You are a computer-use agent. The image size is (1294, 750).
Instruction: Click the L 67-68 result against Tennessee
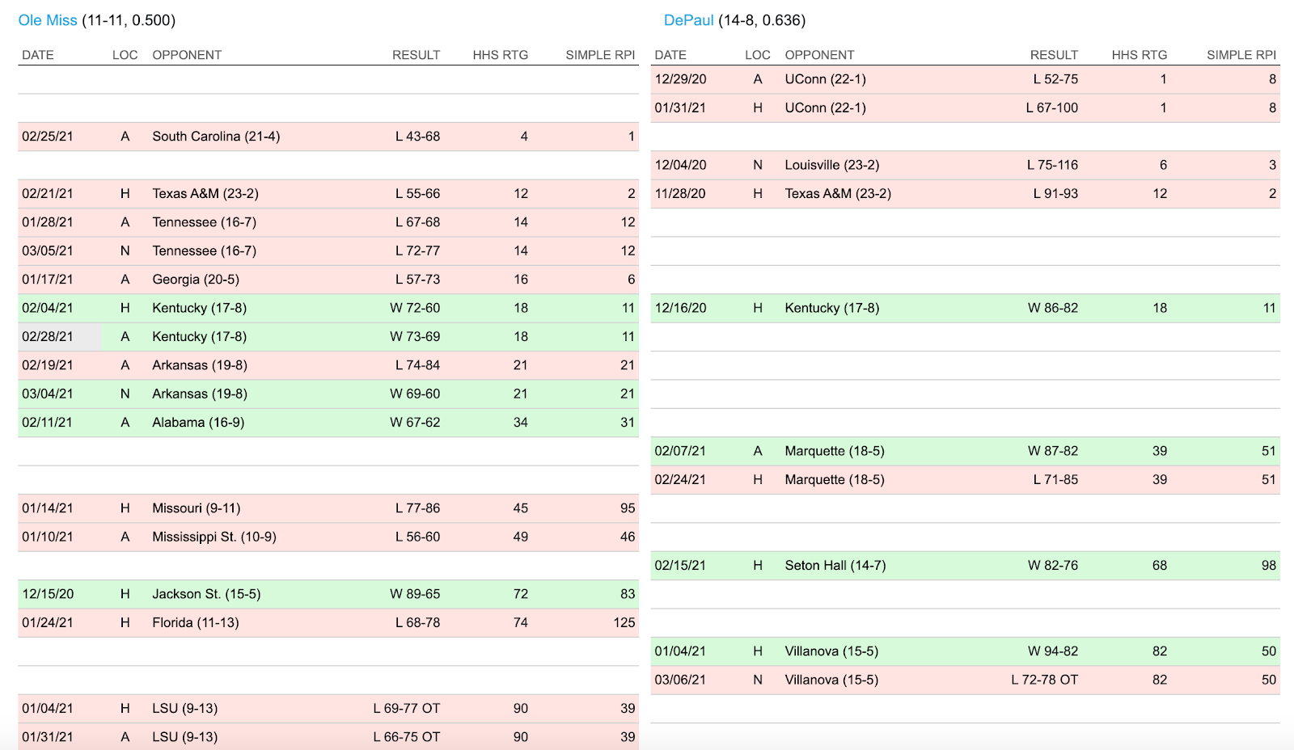tap(417, 222)
